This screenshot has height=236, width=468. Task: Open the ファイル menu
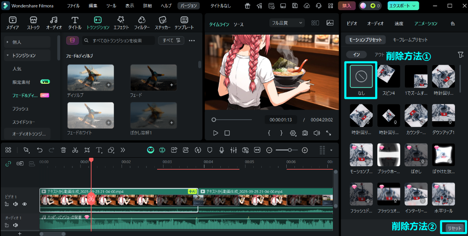pyautogui.click(x=73, y=5)
